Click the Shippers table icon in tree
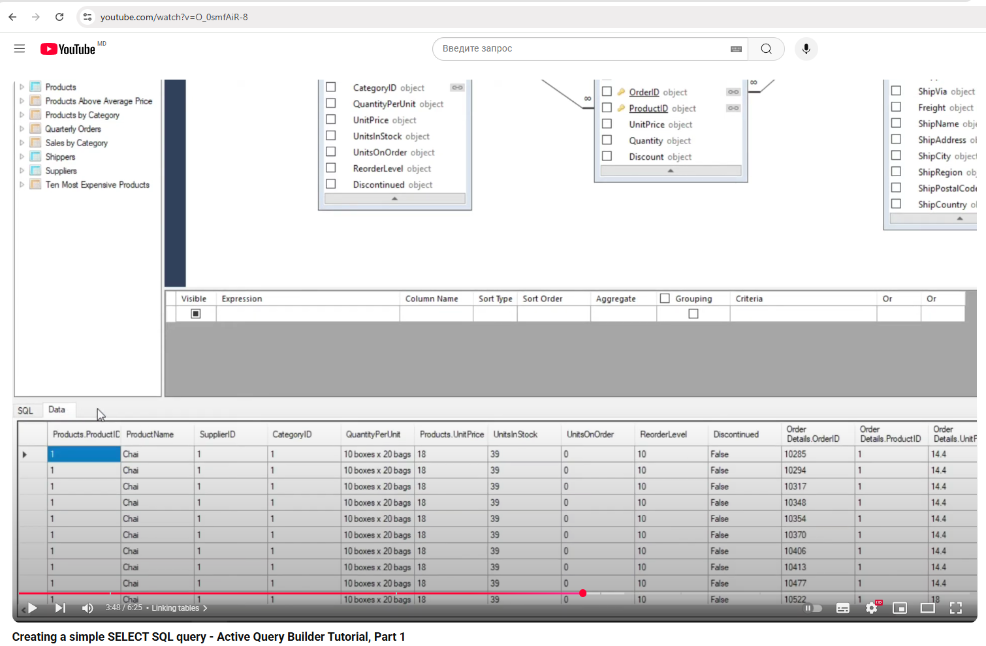The width and height of the screenshot is (986, 646). [36, 157]
